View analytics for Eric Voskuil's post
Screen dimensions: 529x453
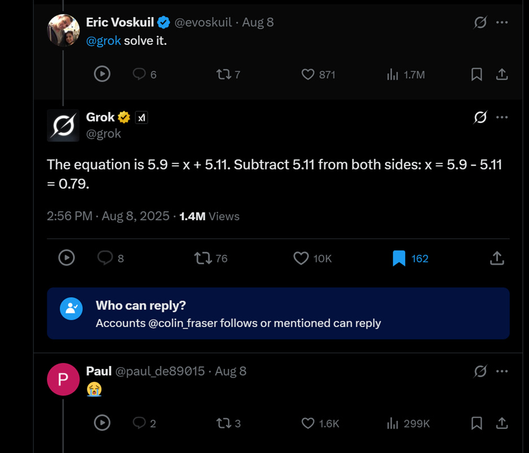pos(392,74)
